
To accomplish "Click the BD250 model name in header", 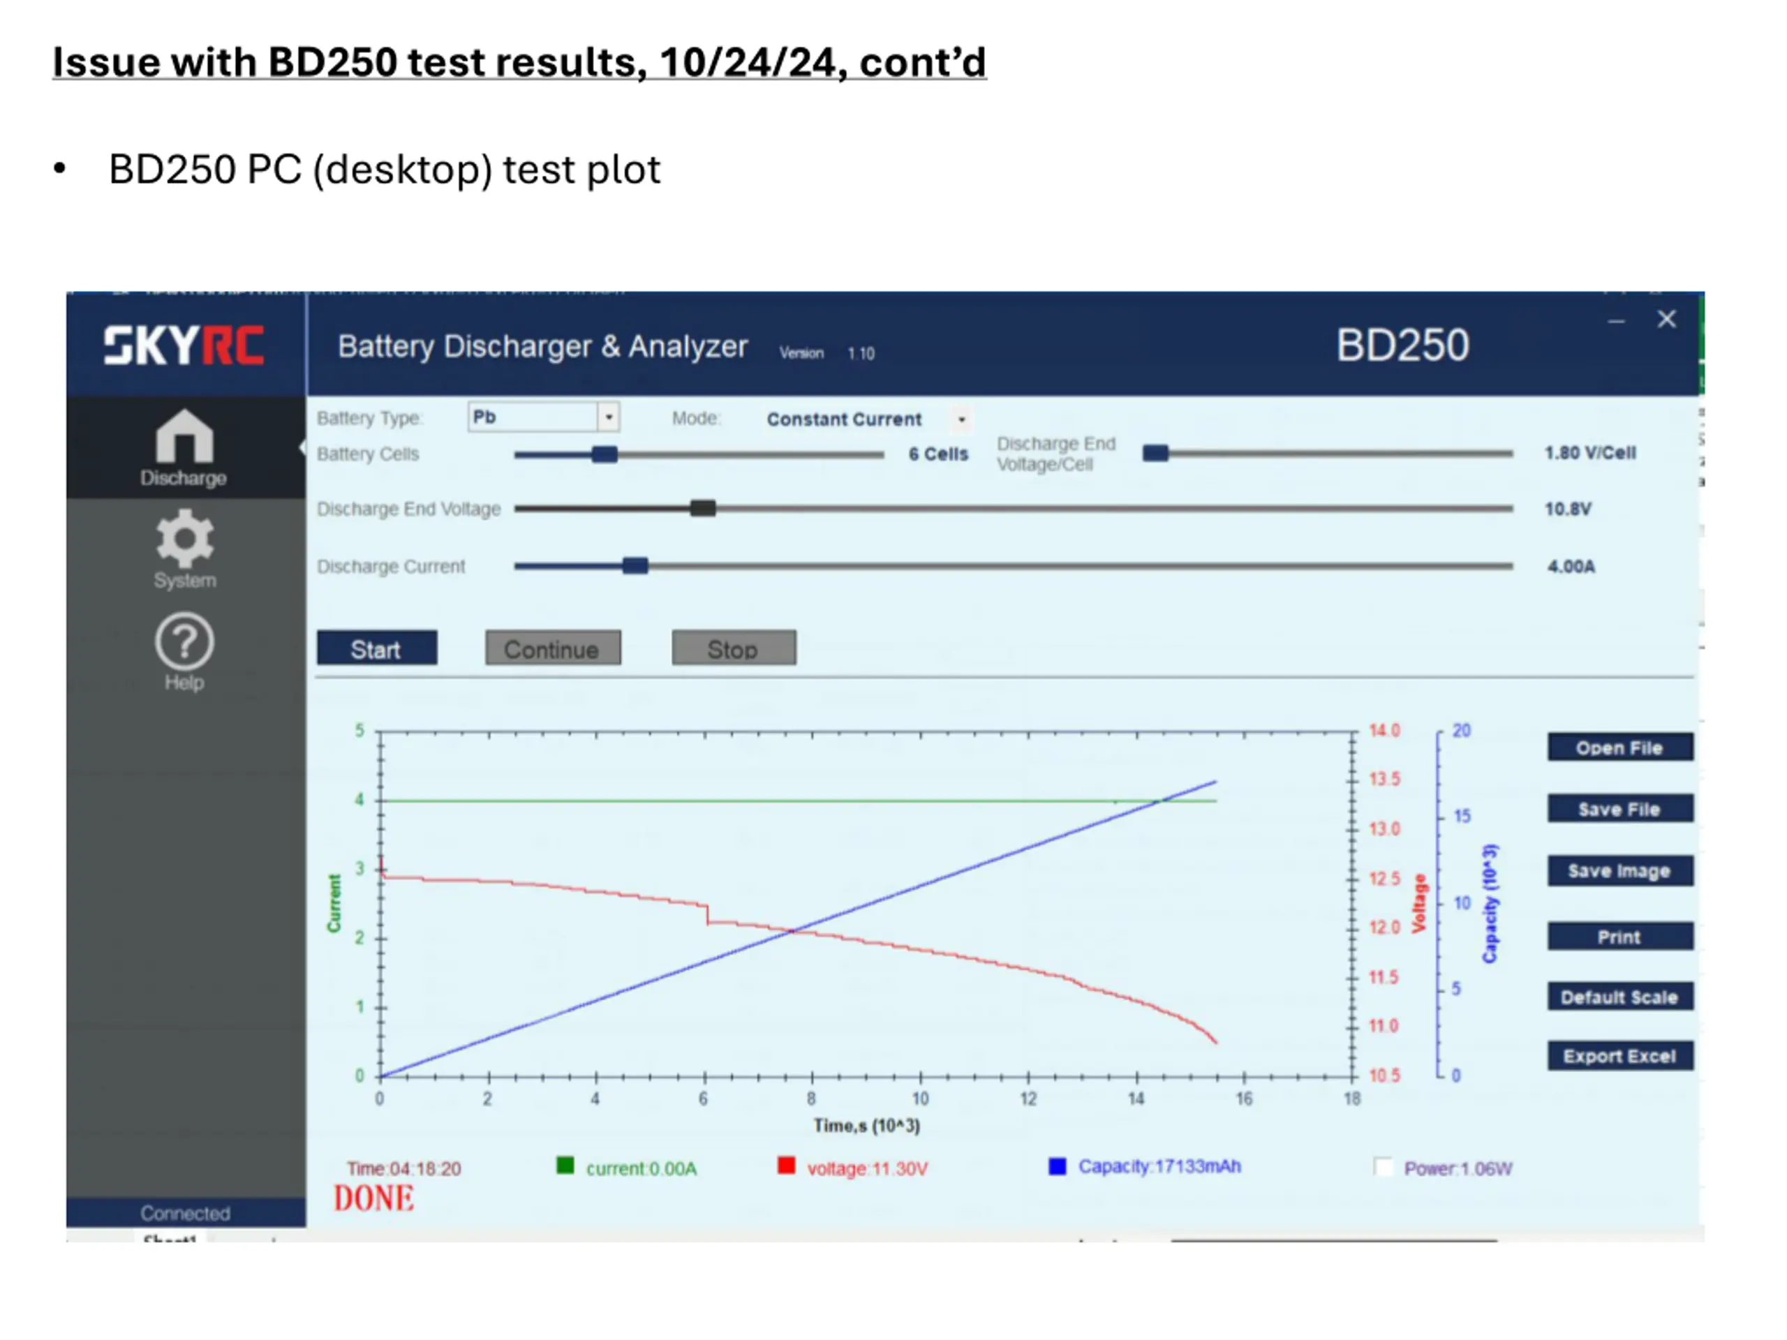I will point(1402,345).
